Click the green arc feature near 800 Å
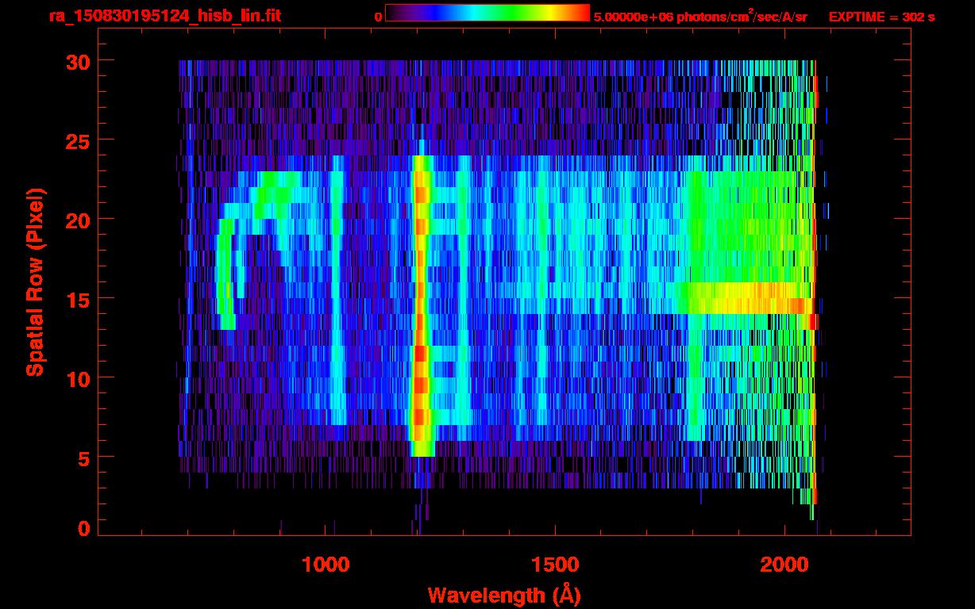The height and width of the screenshot is (609, 975). [x=225, y=270]
